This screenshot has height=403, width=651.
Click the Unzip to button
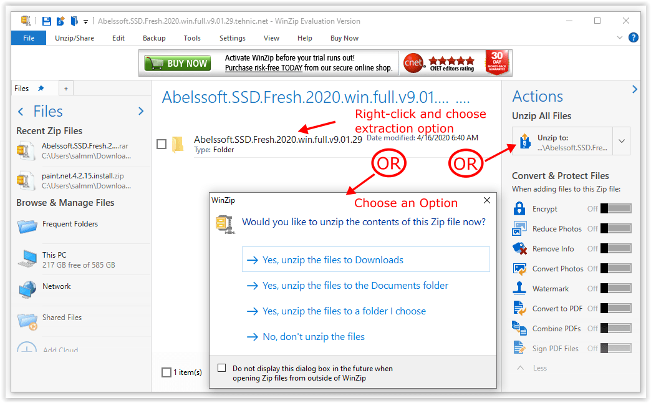[562, 141]
